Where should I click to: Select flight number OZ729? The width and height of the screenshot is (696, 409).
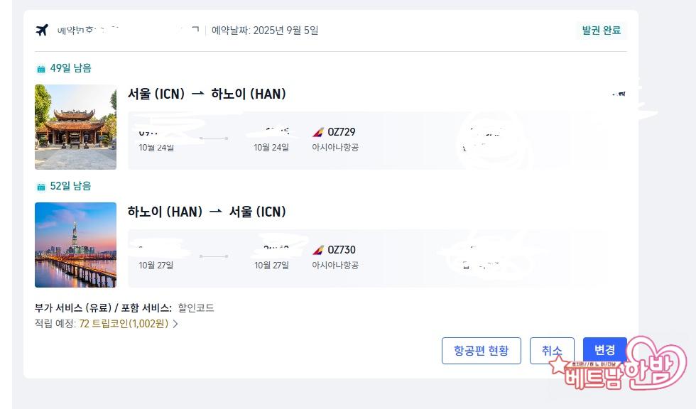click(342, 132)
